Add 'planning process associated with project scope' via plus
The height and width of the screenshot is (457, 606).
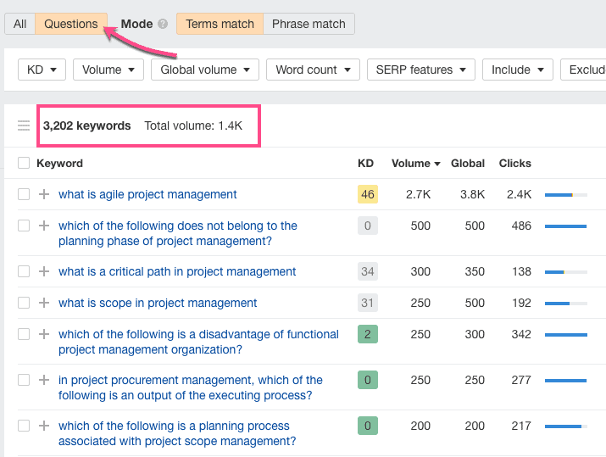click(x=44, y=426)
